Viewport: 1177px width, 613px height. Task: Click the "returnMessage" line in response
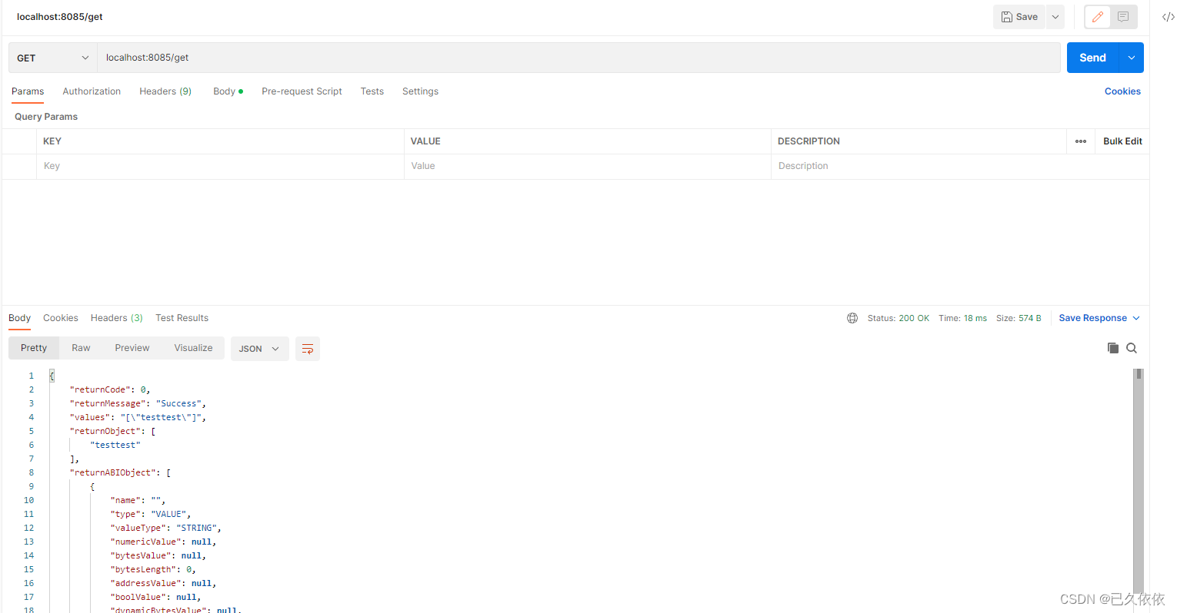pos(138,403)
